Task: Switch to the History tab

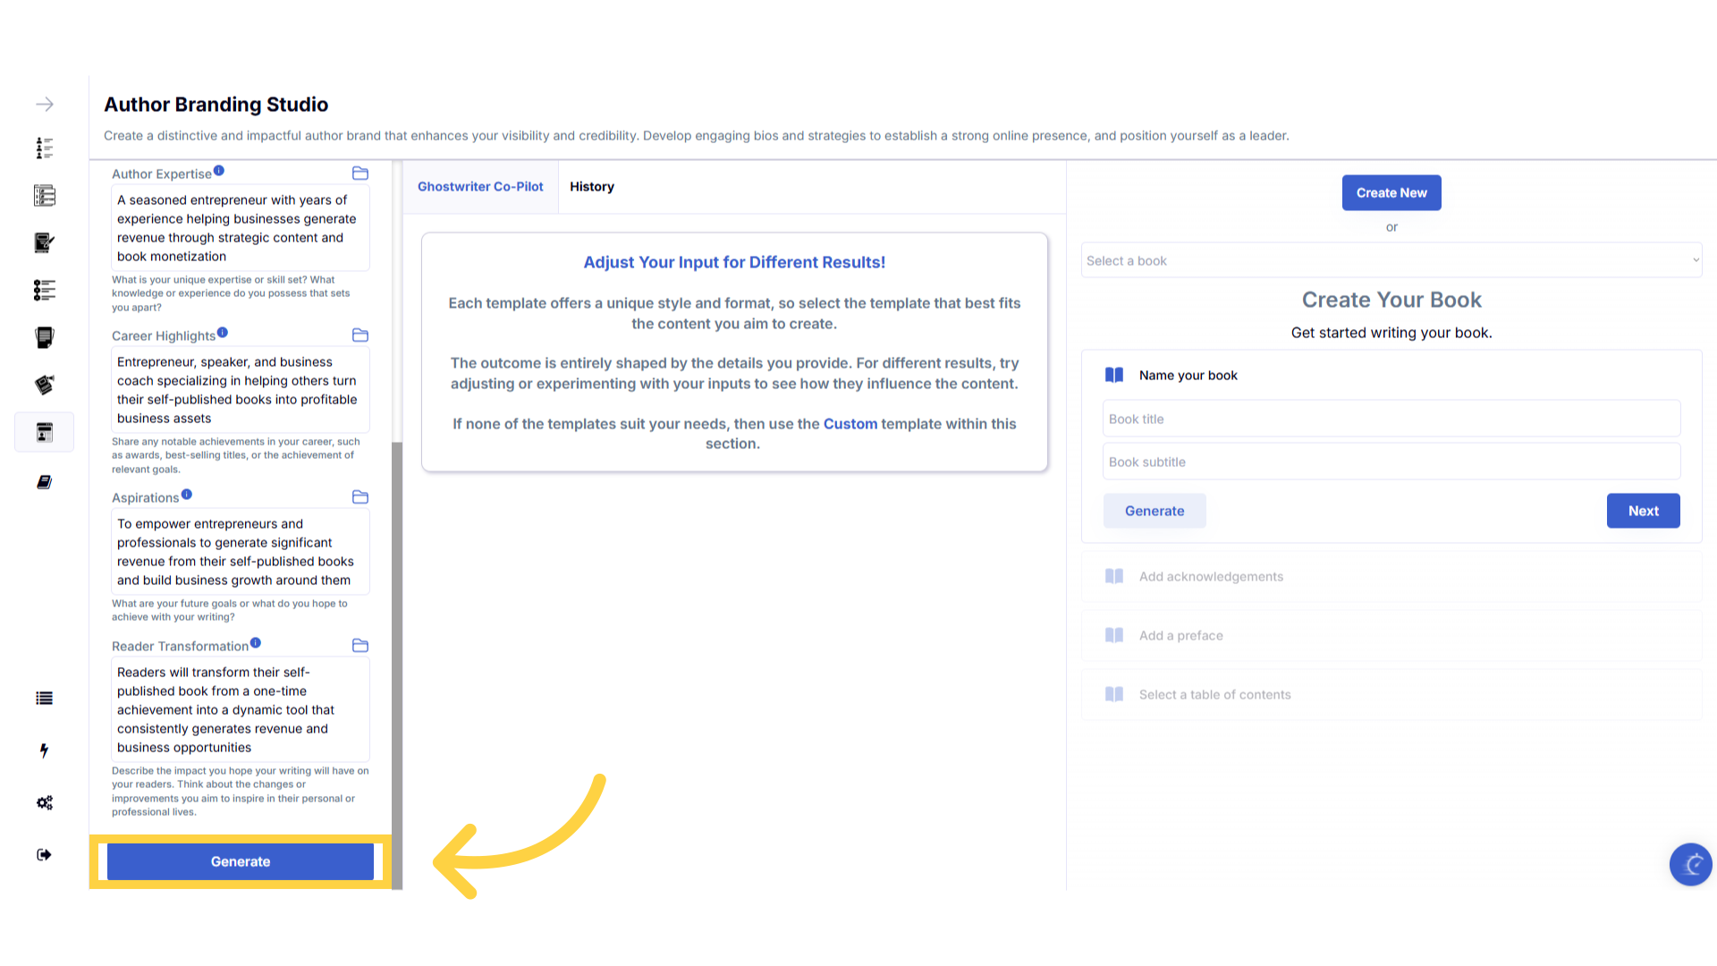Action: pyautogui.click(x=592, y=187)
